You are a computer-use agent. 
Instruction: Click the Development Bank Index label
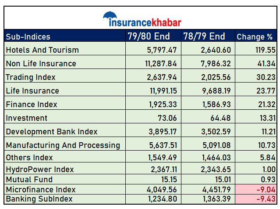[x=52, y=132]
